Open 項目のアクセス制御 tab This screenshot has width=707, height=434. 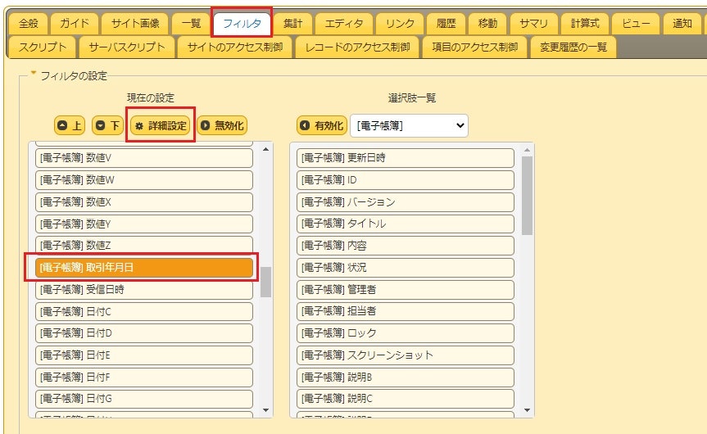475,47
